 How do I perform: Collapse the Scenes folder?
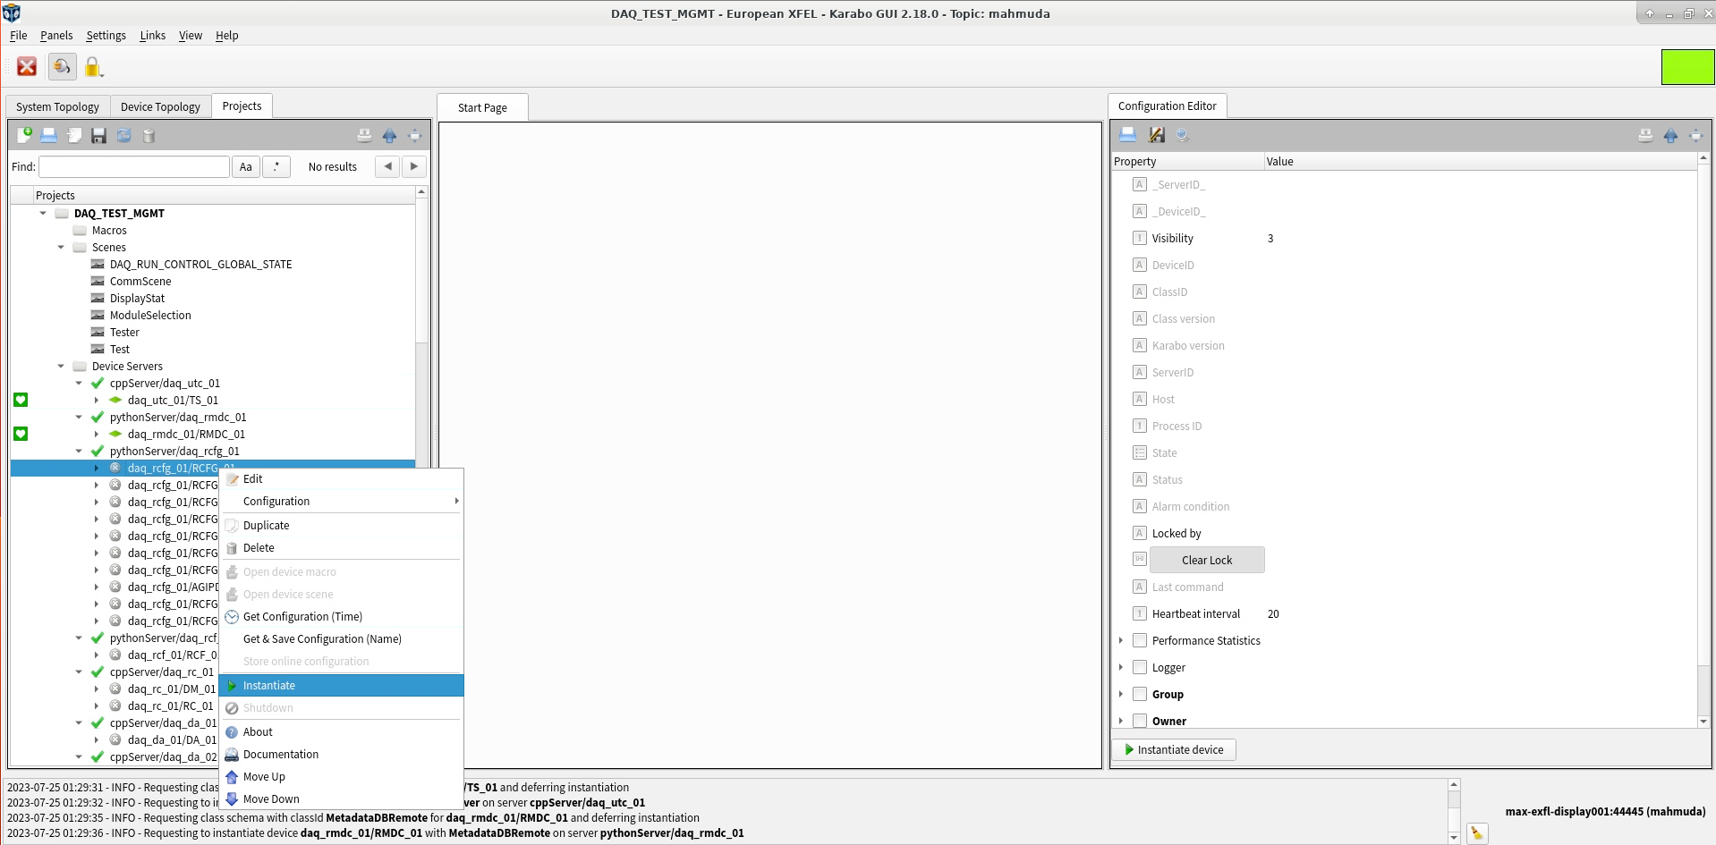pos(61,247)
